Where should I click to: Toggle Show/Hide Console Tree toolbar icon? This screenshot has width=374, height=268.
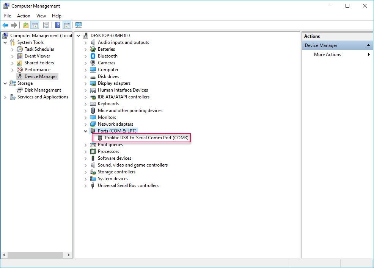[x=35, y=25]
